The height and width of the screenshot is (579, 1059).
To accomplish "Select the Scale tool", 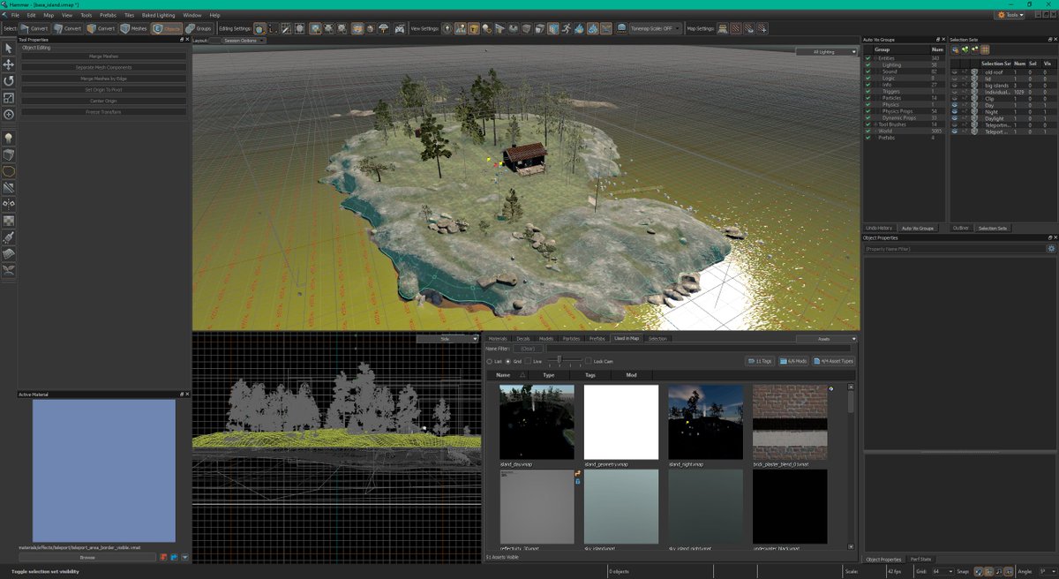I will point(9,98).
